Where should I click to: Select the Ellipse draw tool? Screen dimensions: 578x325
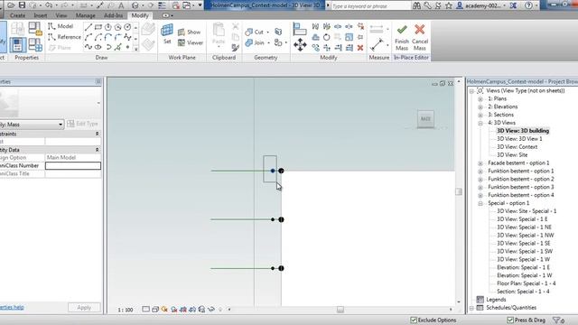[x=98, y=47]
